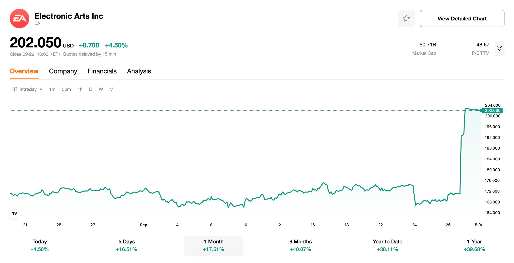The height and width of the screenshot is (263, 514).
Task: Choose the 5 Days performance range
Action: click(x=126, y=245)
